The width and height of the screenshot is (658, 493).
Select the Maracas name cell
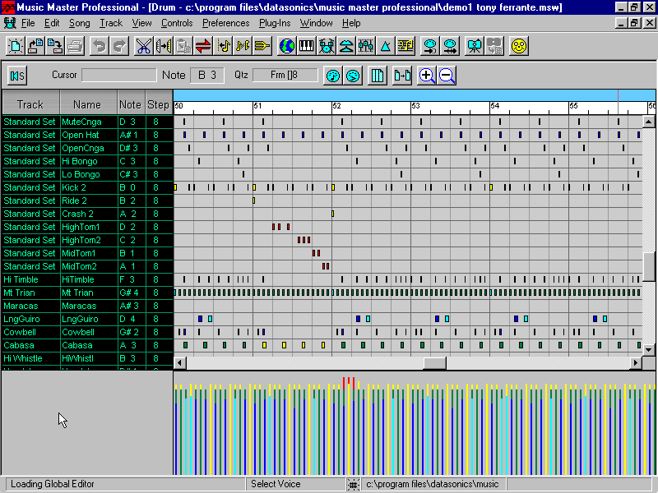[89, 306]
